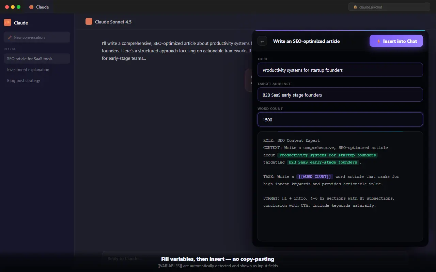Click the Reply to Claude message box
436x272 pixels.
[255, 258]
